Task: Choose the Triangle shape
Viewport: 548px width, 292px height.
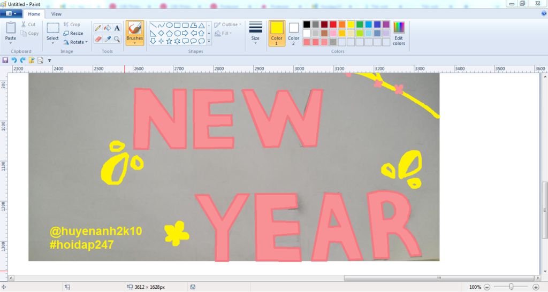Action: [202, 25]
